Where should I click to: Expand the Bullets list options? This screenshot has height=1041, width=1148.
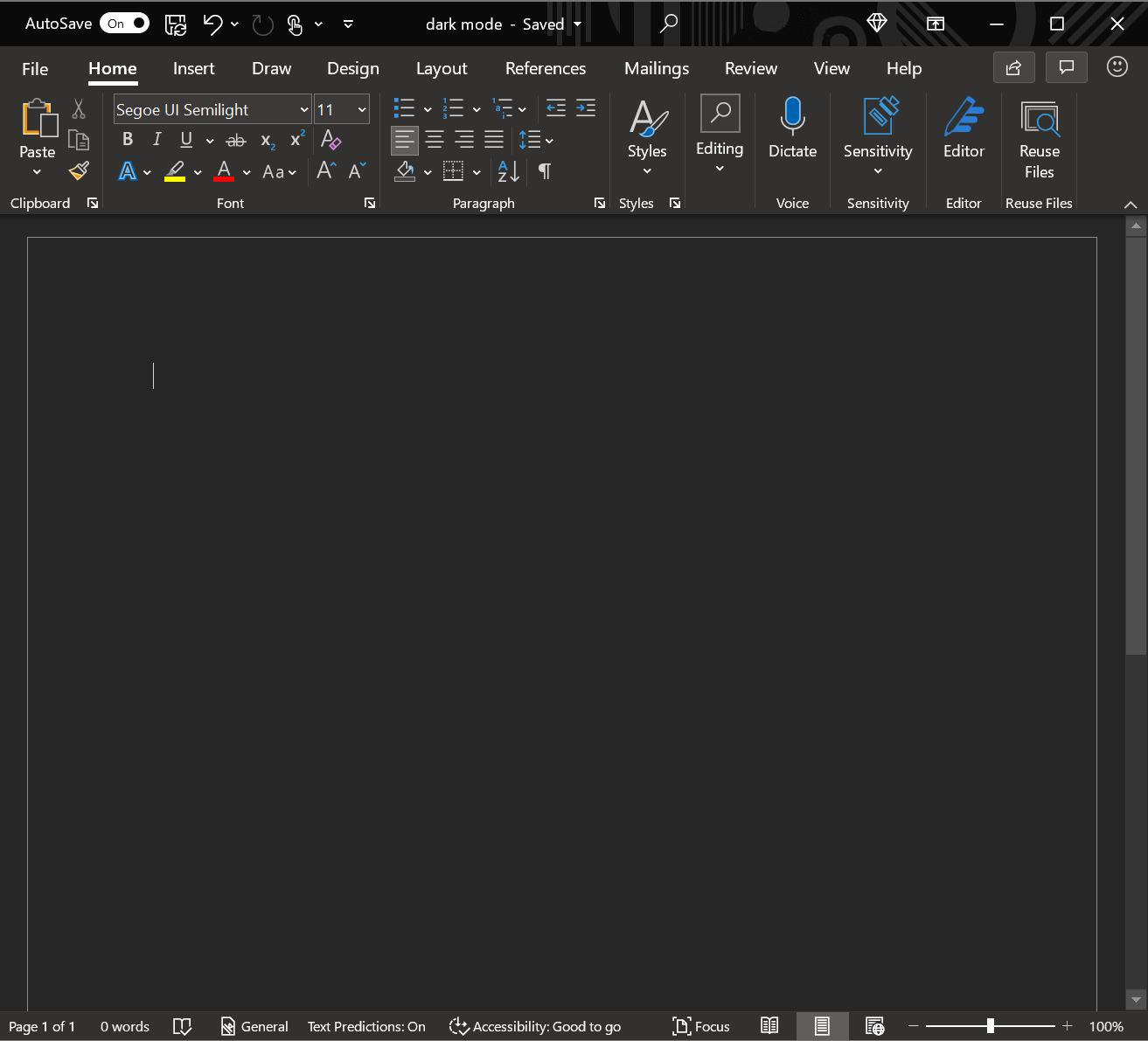[x=426, y=108]
